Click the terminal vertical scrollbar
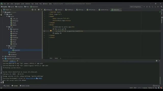The width and height of the screenshot is (163, 91). 160,80
